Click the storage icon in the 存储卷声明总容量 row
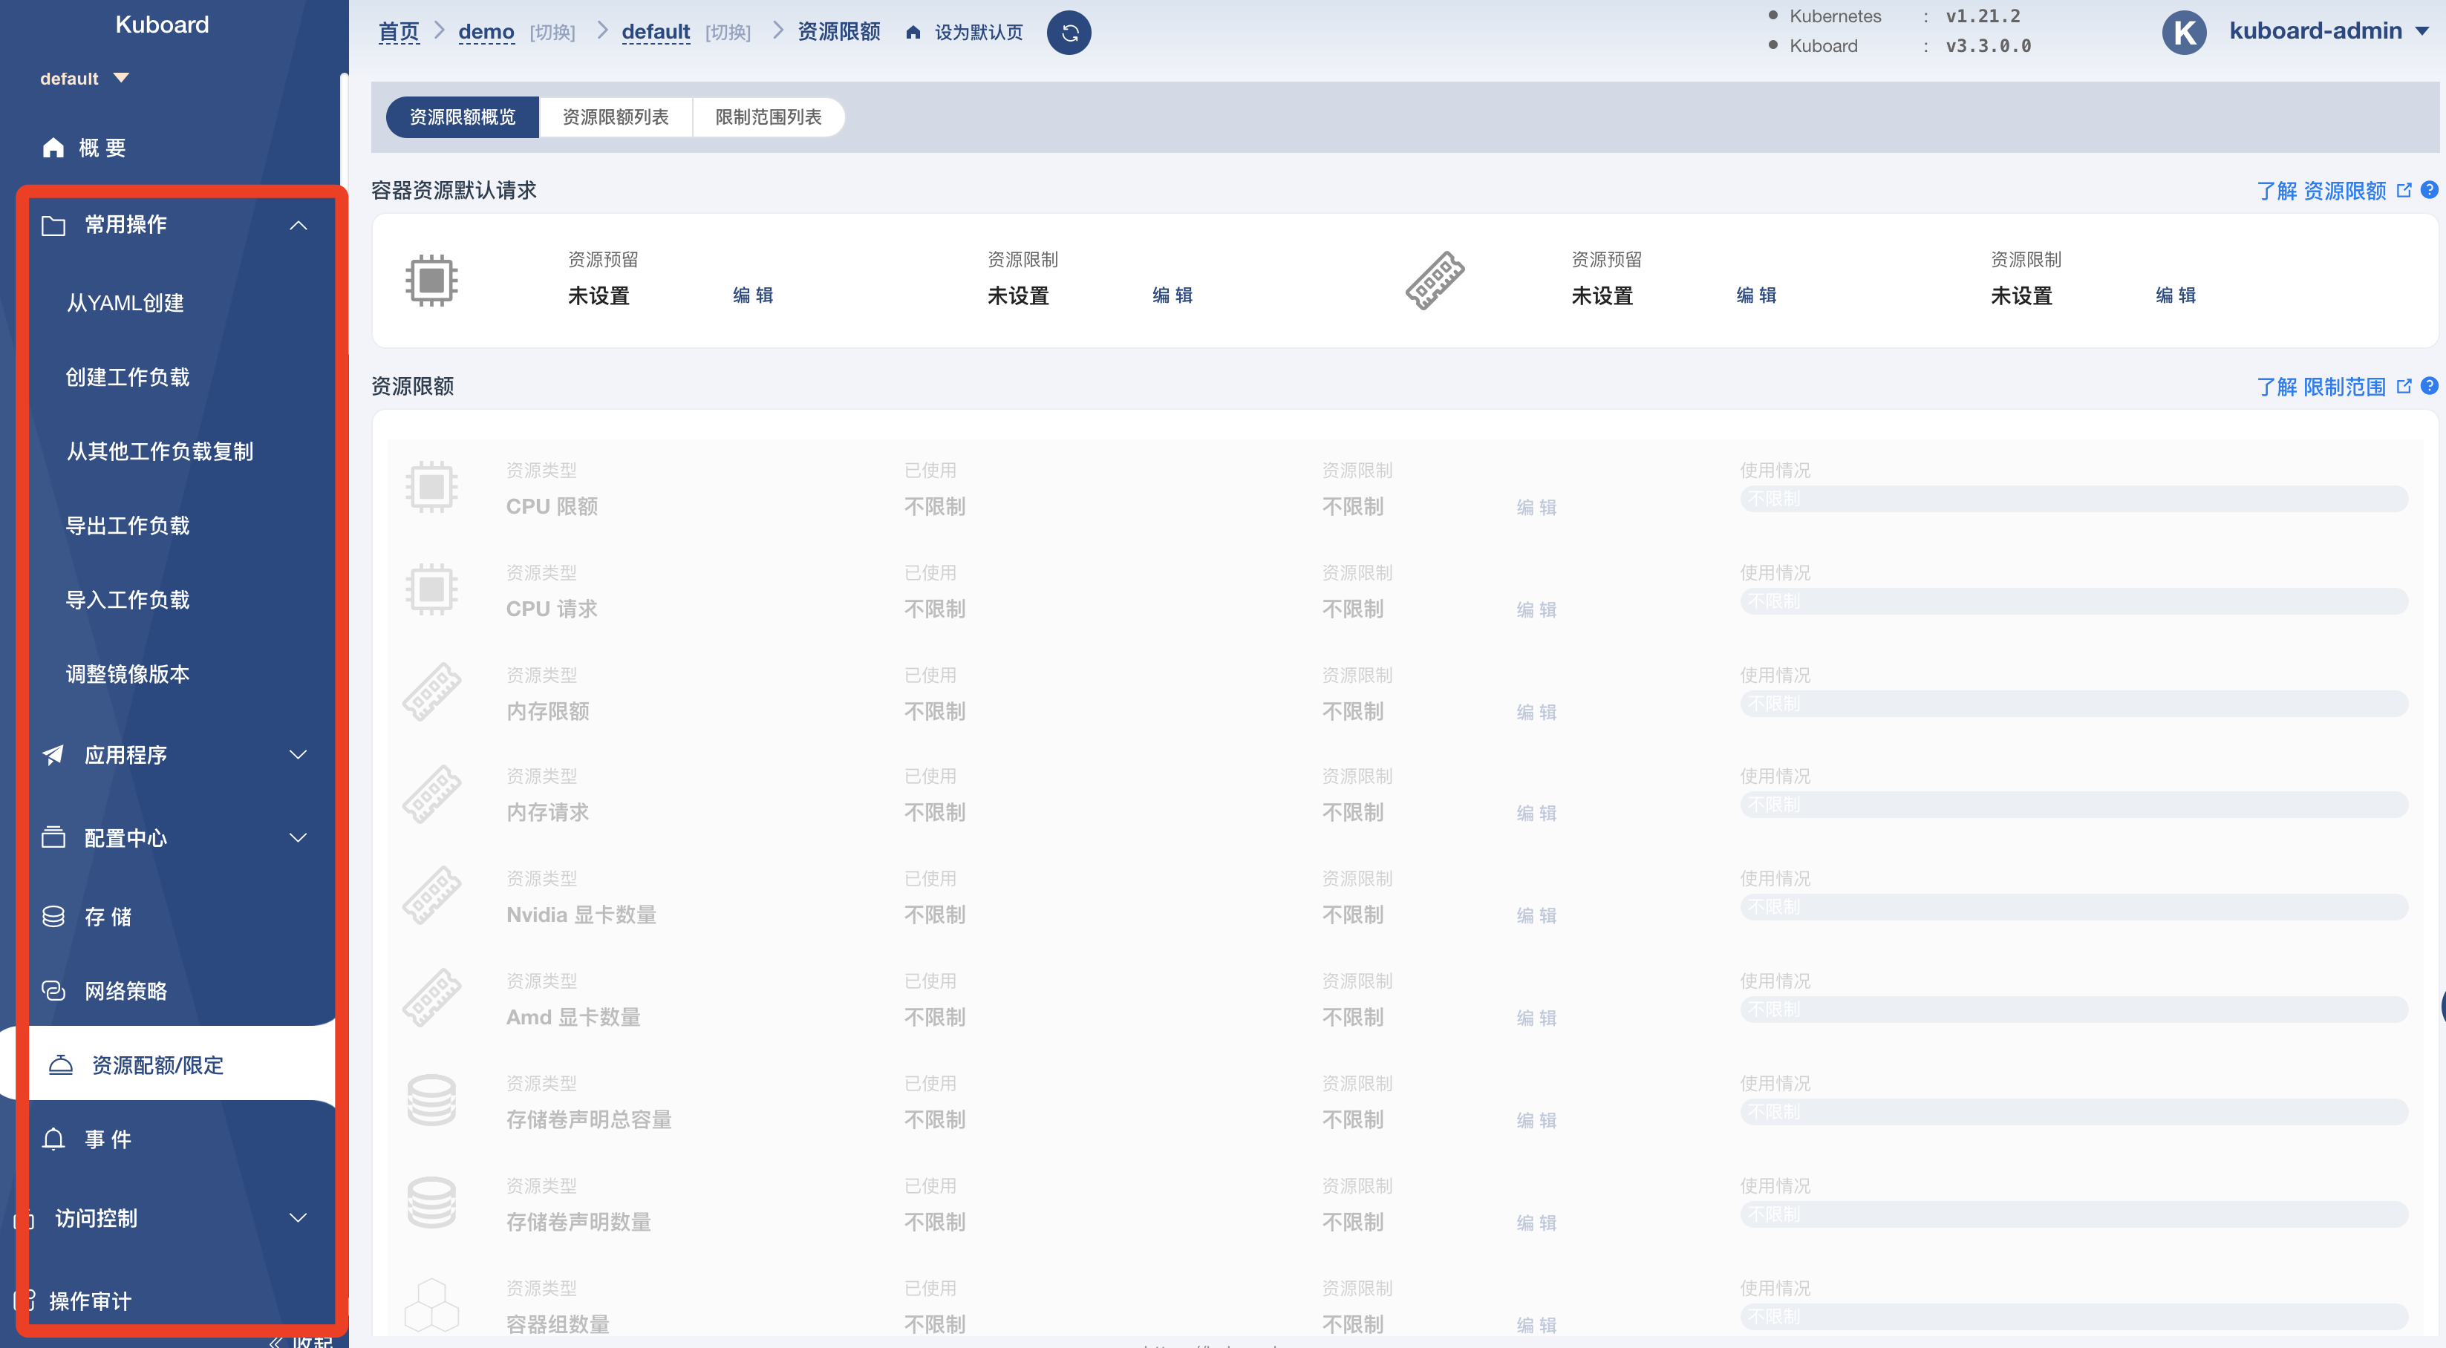The width and height of the screenshot is (2446, 1348). tap(432, 1100)
